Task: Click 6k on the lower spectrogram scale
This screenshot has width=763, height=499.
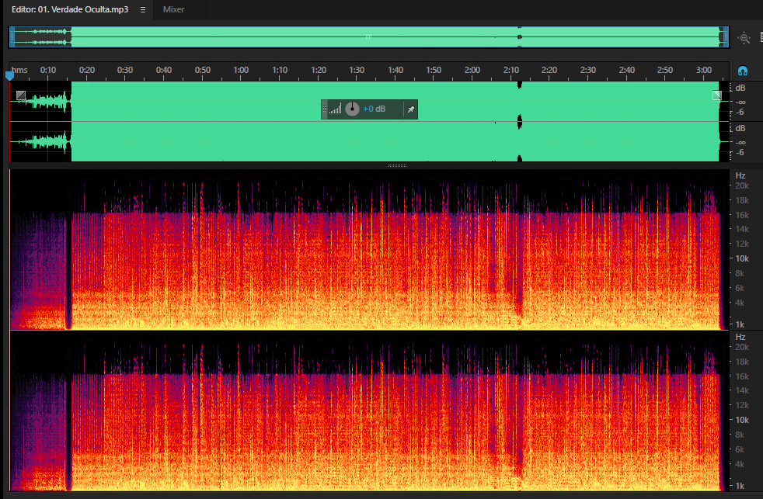Action: pyautogui.click(x=740, y=449)
